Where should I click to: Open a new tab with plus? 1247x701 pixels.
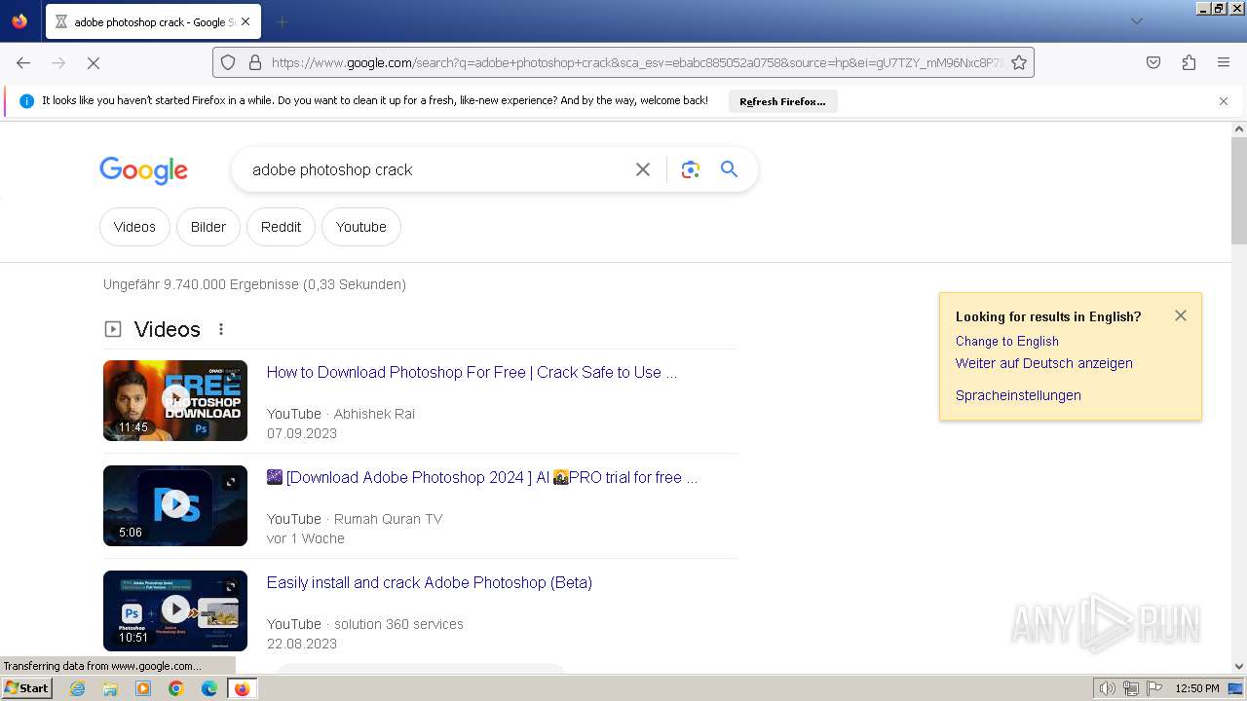(282, 21)
